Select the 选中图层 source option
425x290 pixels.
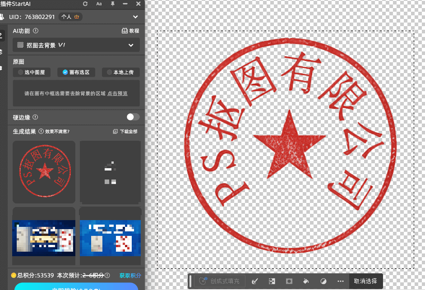click(x=32, y=72)
